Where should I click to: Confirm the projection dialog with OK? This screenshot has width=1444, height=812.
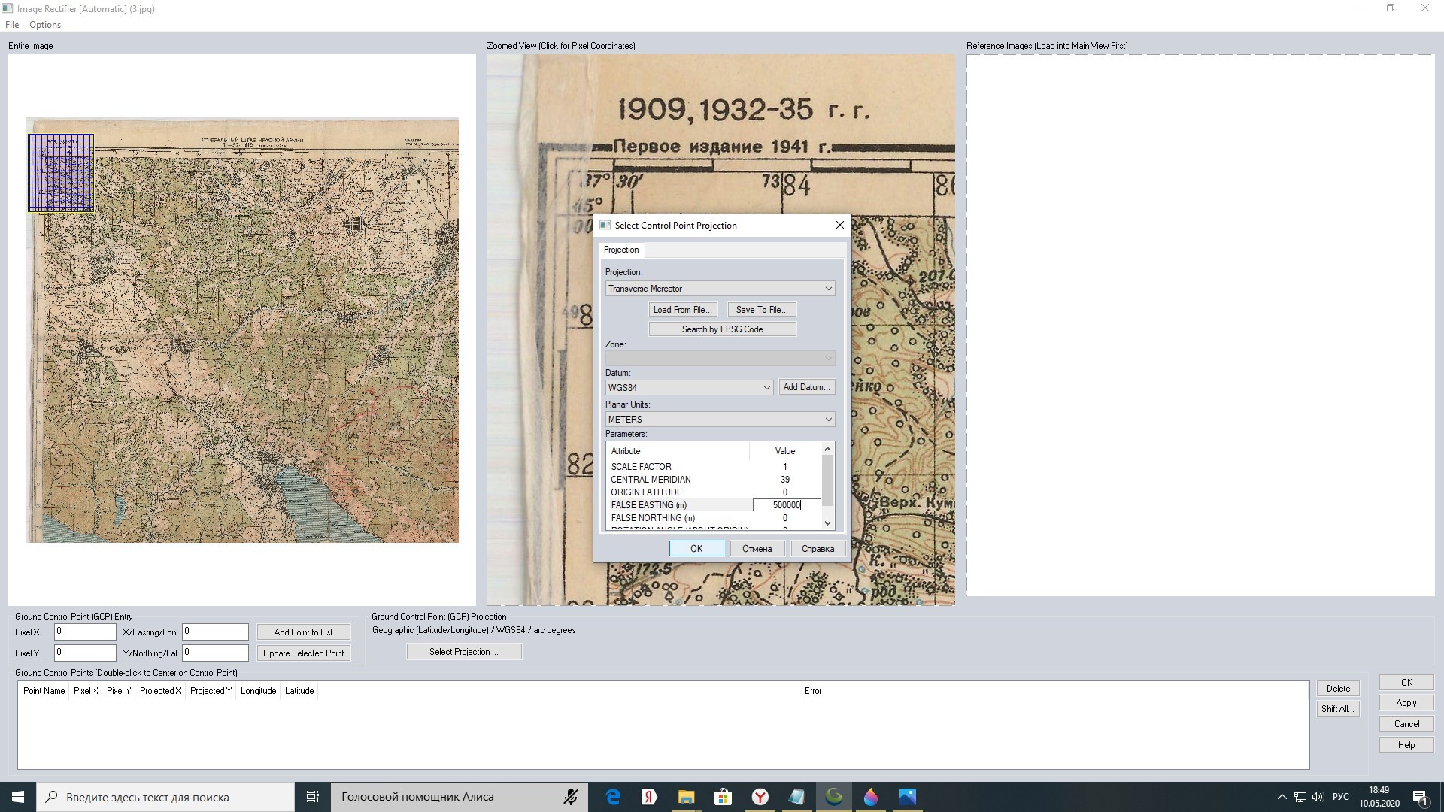pyautogui.click(x=696, y=549)
